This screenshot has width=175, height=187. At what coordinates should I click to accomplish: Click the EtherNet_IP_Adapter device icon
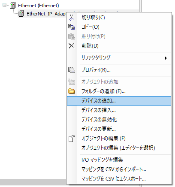coord(21,14)
